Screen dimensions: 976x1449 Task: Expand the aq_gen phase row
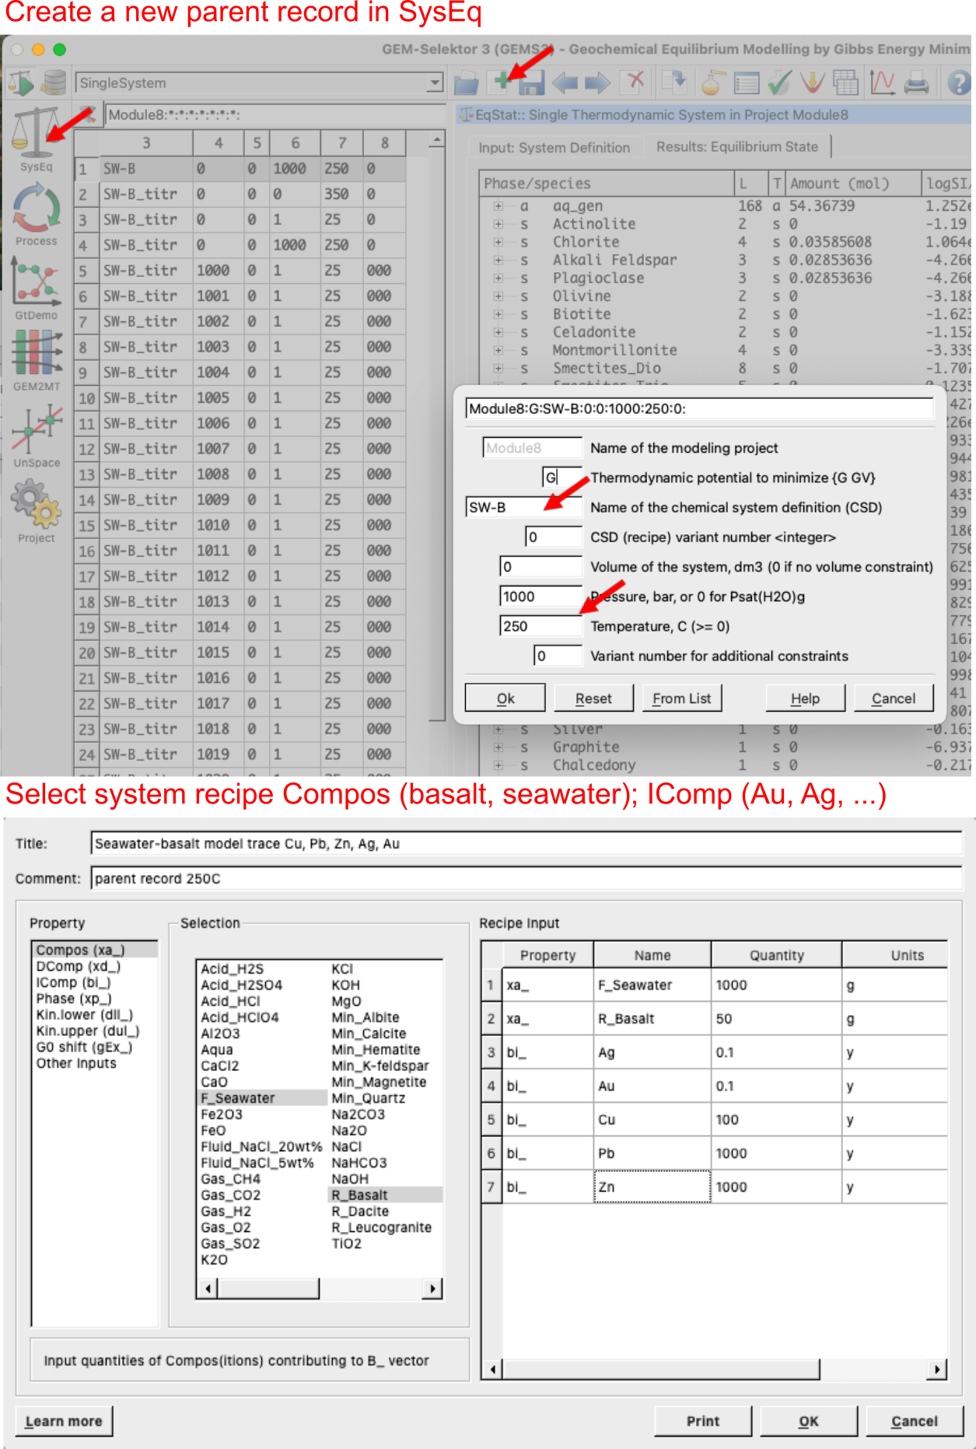pos(498,206)
